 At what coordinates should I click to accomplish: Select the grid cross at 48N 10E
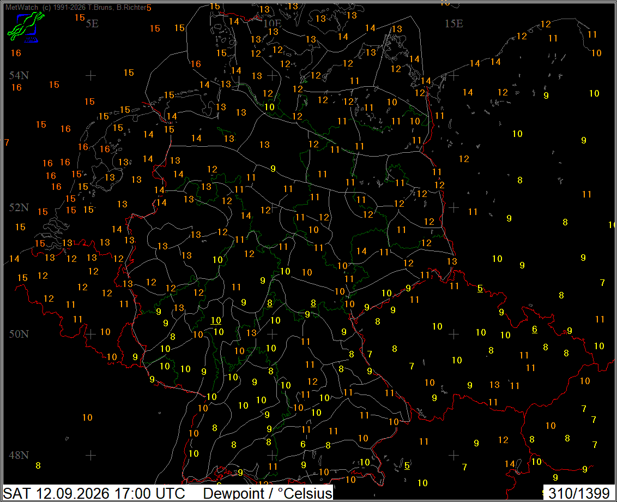273,456
